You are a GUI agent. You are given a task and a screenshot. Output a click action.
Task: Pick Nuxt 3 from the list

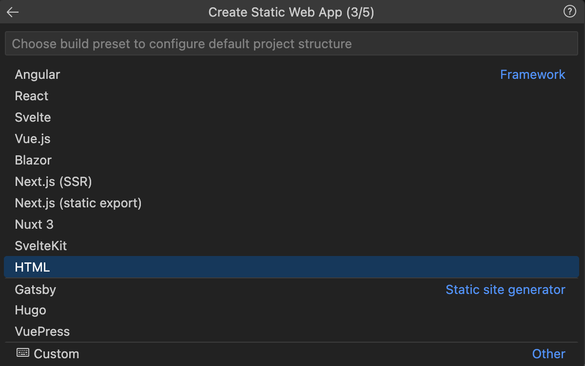tap(34, 224)
